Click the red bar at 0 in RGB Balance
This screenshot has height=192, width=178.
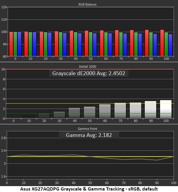pyautogui.click(x=11, y=44)
